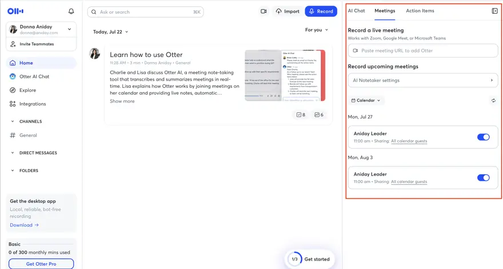Switch to the AI Chat tab
This screenshot has height=269, width=503.
pos(357,11)
